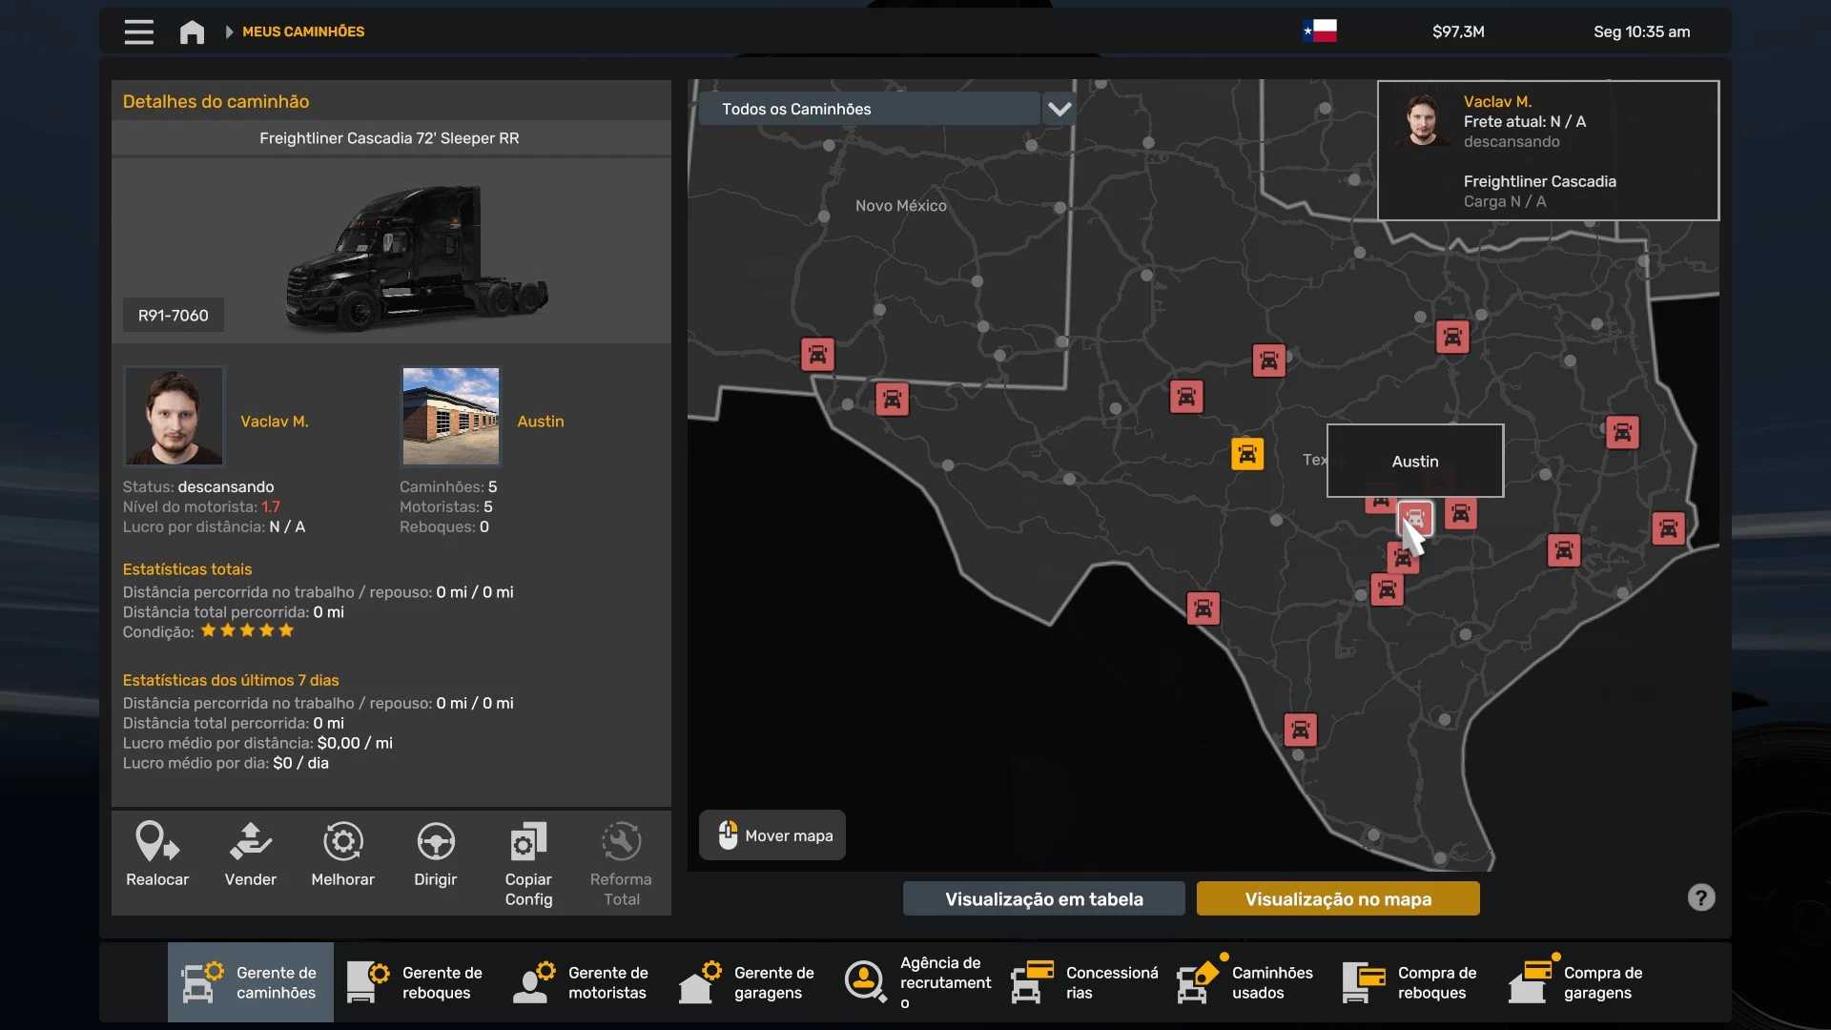Click the Vaclav M. driver name link
The image size is (1831, 1030).
pos(275,422)
